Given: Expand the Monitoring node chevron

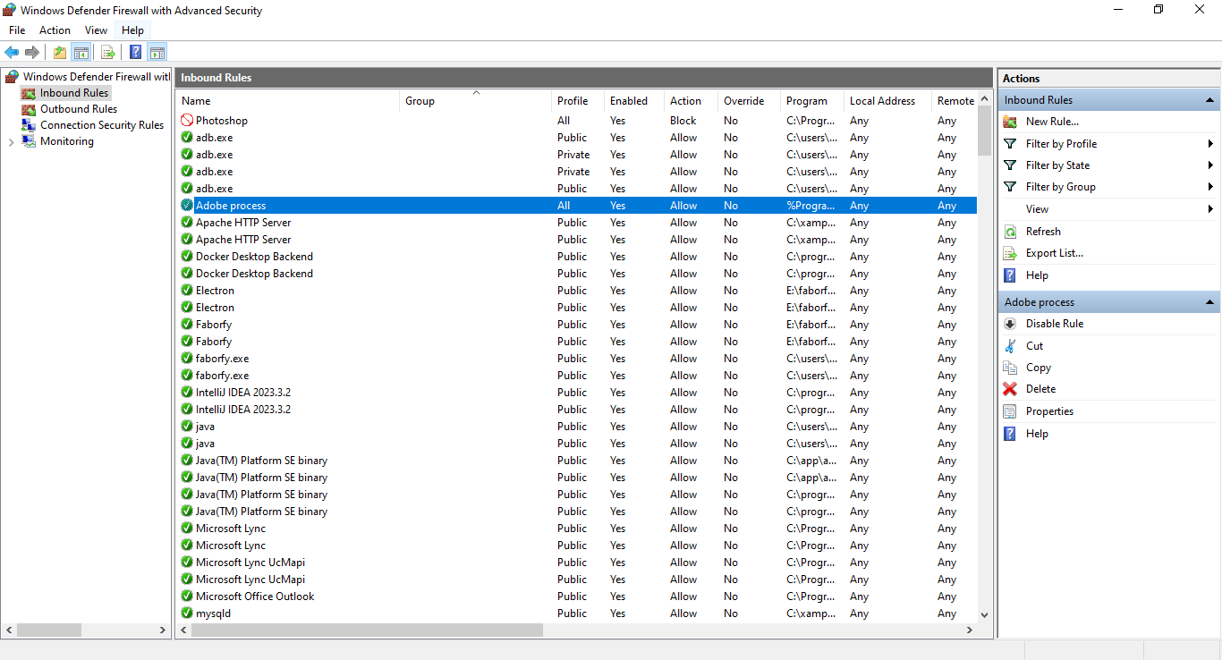Looking at the screenshot, I should [11, 141].
